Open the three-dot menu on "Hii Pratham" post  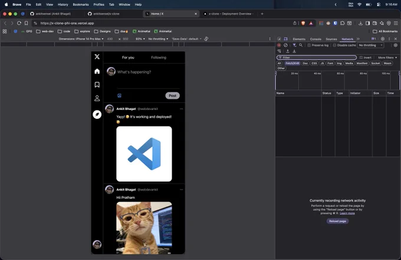(x=181, y=189)
